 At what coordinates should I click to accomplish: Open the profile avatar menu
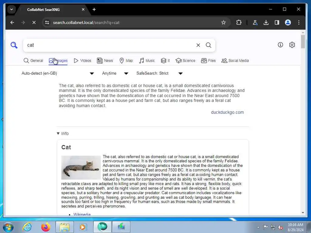(288, 22)
